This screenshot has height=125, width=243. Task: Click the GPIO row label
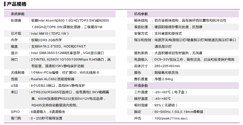pyautogui.click(x=15, y=112)
